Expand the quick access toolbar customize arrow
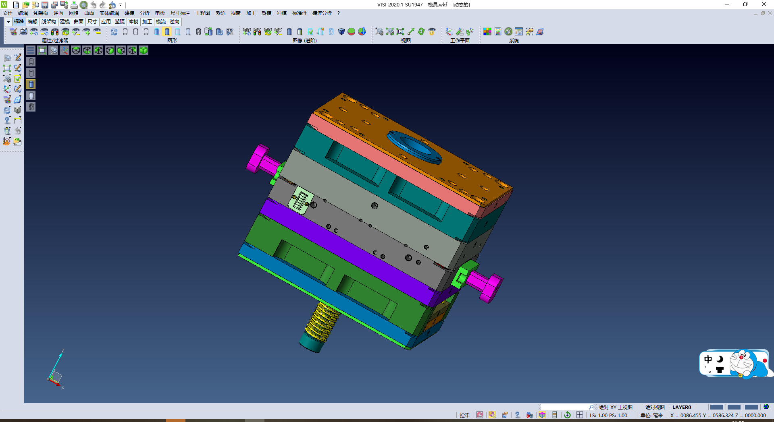This screenshot has height=422, width=774. click(121, 5)
